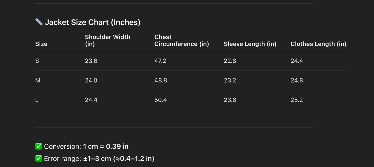Image resolution: width=374 pixels, height=167 pixels.
Task: Click the 23.2 sleeve length value
Action: coord(230,81)
